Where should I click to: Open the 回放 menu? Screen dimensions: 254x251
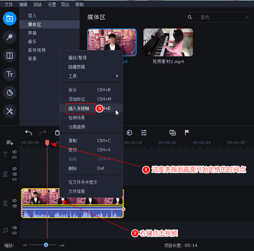[x=38, y=5]
